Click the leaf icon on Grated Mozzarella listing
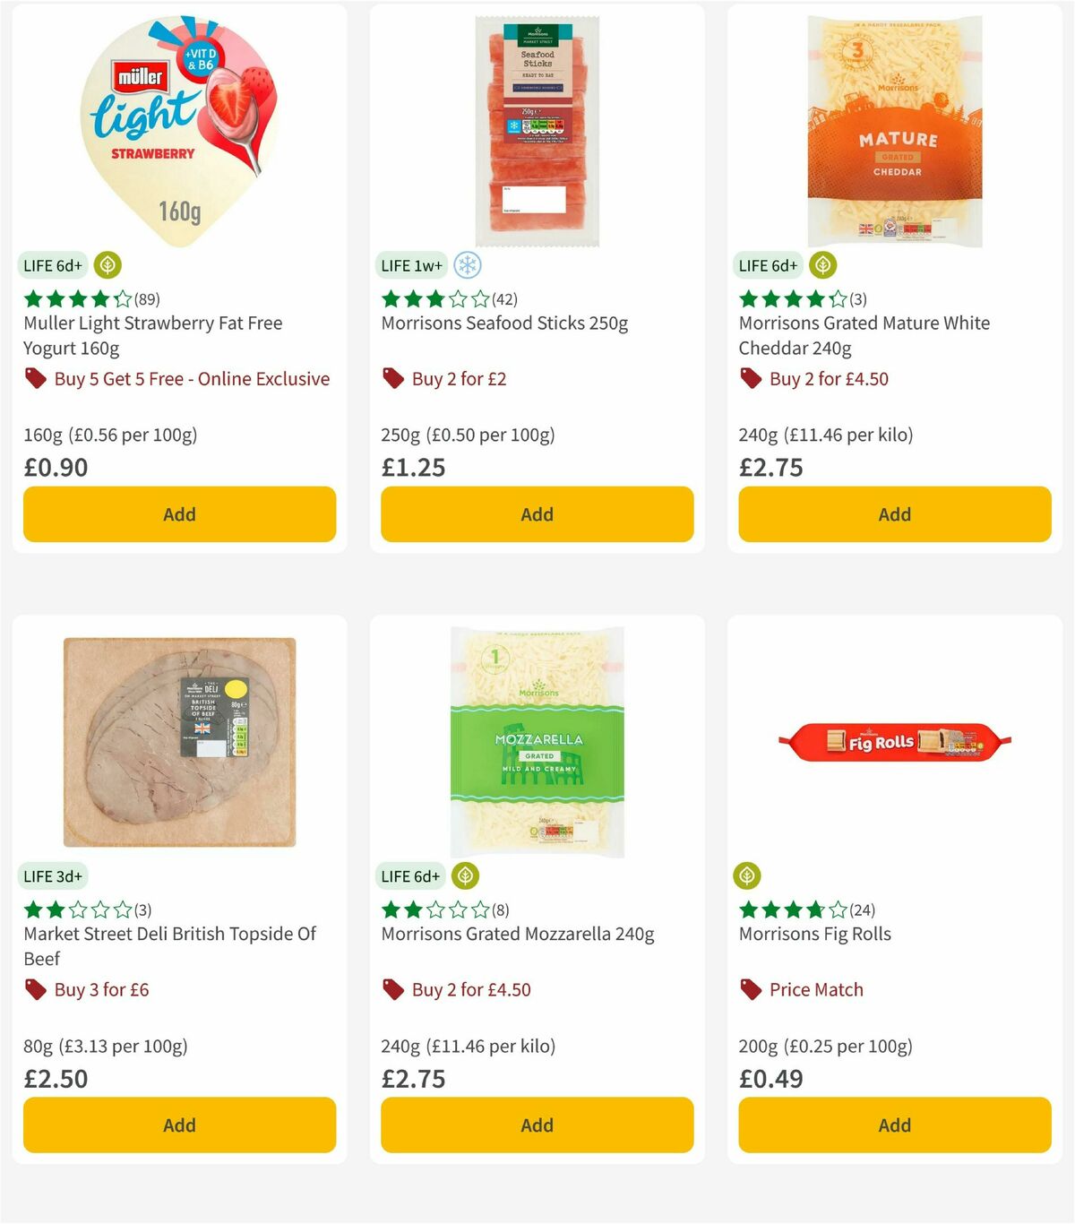This screenshot has height=1224, width=1075. coord(464,876)
